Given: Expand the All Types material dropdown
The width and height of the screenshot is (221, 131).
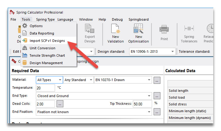Looking at the screenshot, I should click(49, 80).
